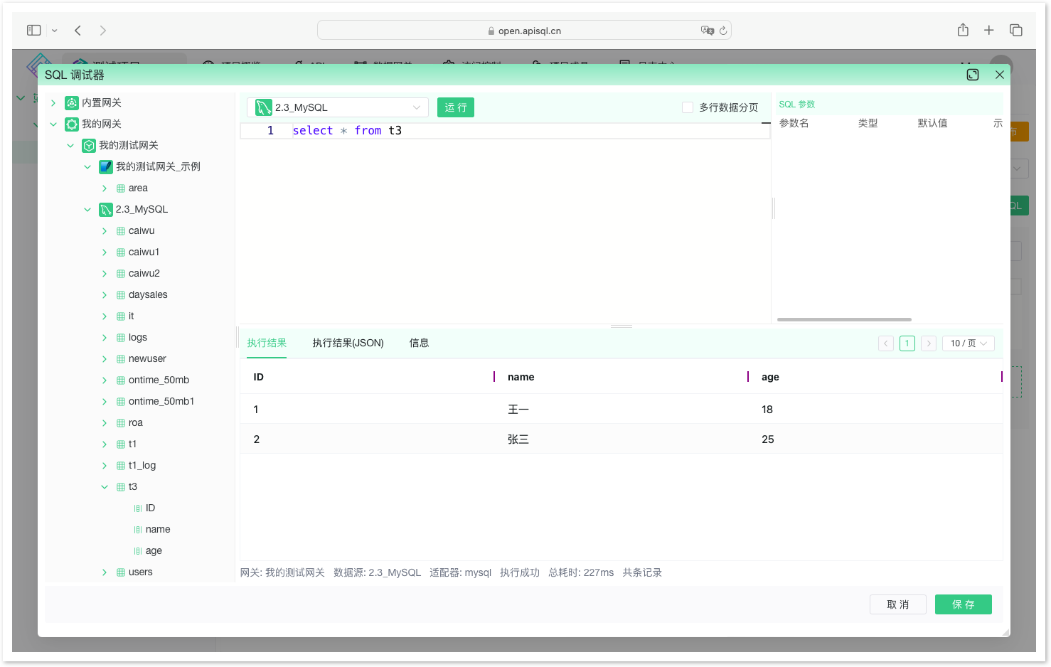
Task: Click the MySQL icon in datasource selector
Action: click(x=264, y=107)
